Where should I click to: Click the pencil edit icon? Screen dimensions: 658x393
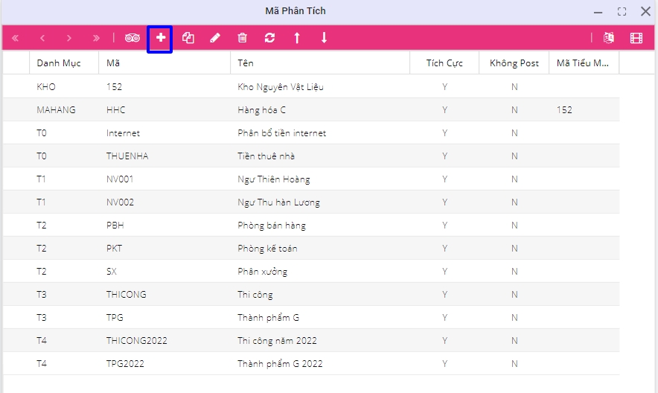(x=215, y=38)
